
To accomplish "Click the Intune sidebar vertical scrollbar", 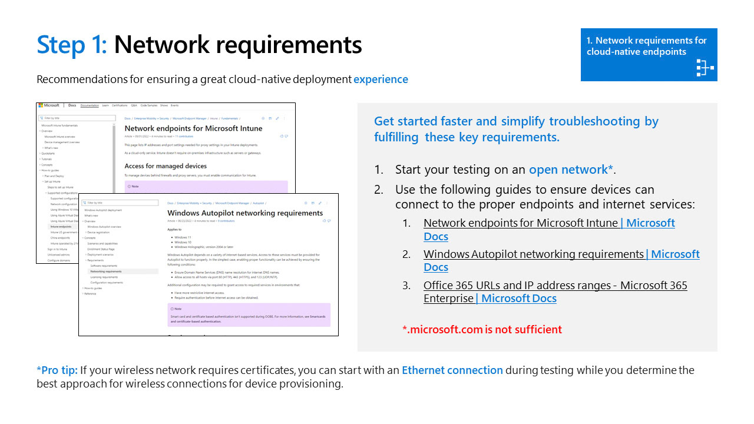I will click(x=114, y=157).
